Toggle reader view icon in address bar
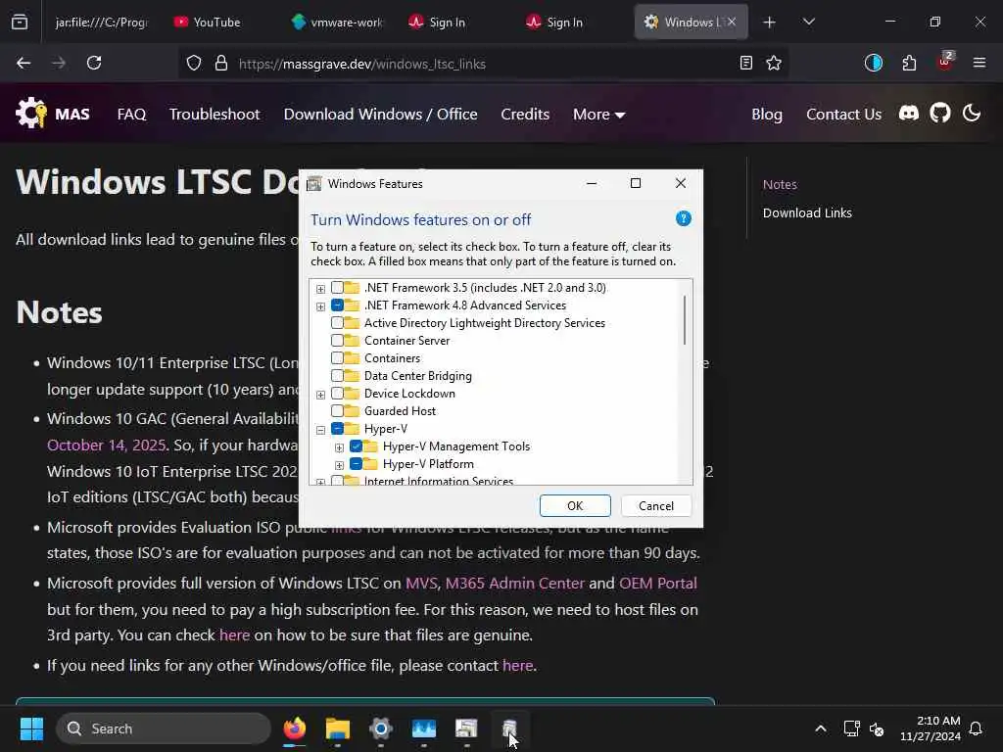This screenshot has height=752, width=1003. (745, 63)
